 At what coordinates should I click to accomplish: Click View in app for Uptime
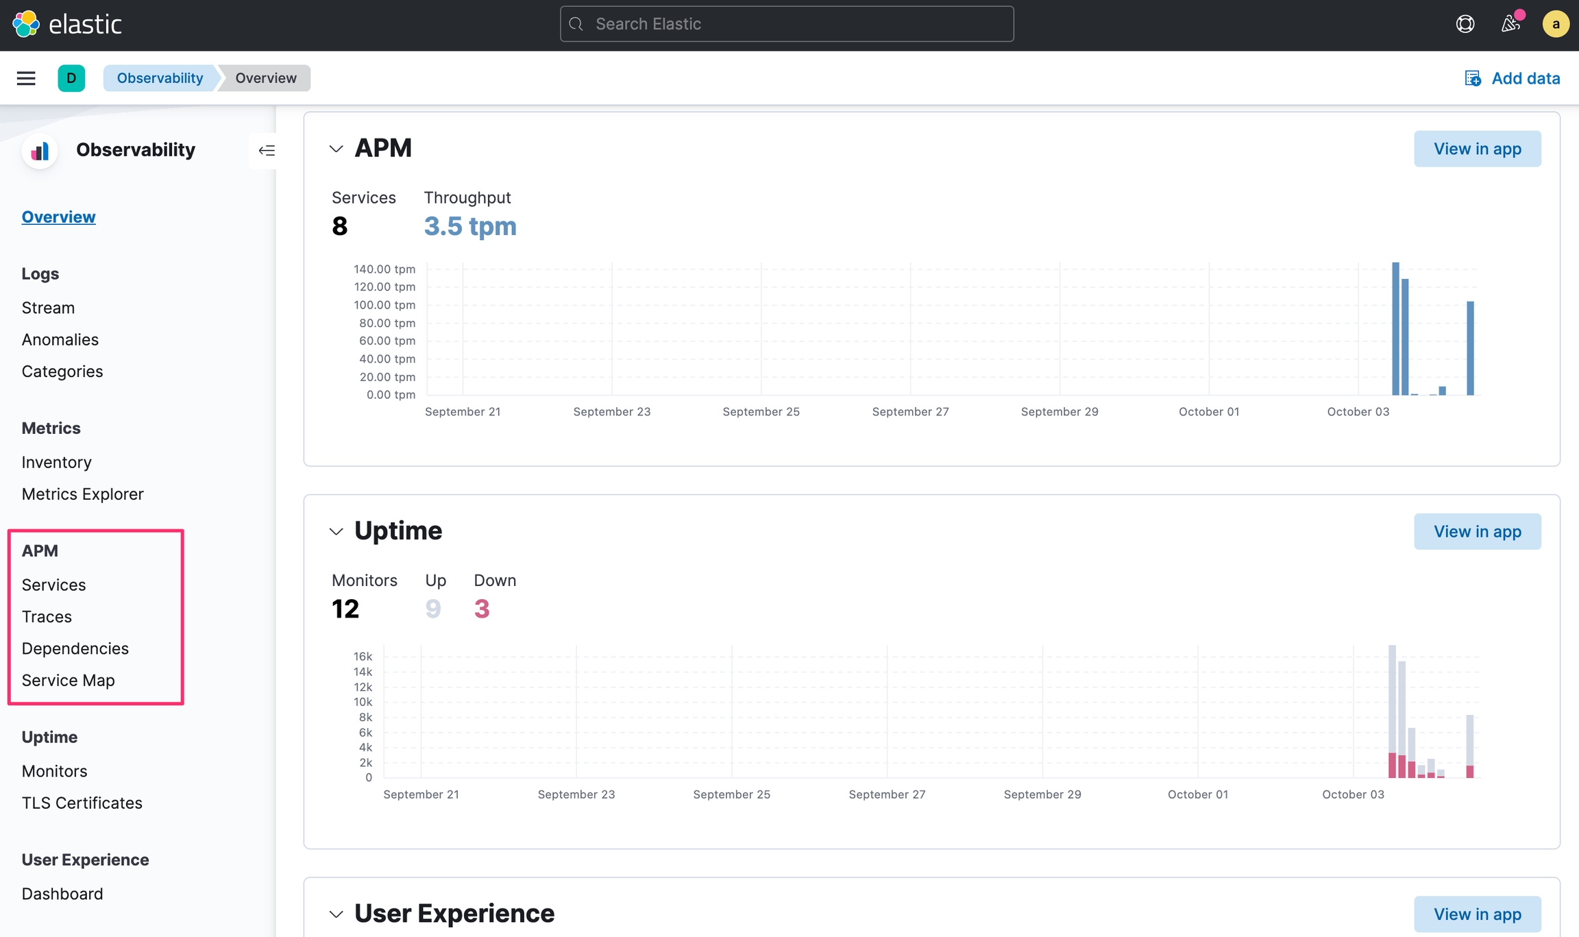click(x=1477, y=531)
